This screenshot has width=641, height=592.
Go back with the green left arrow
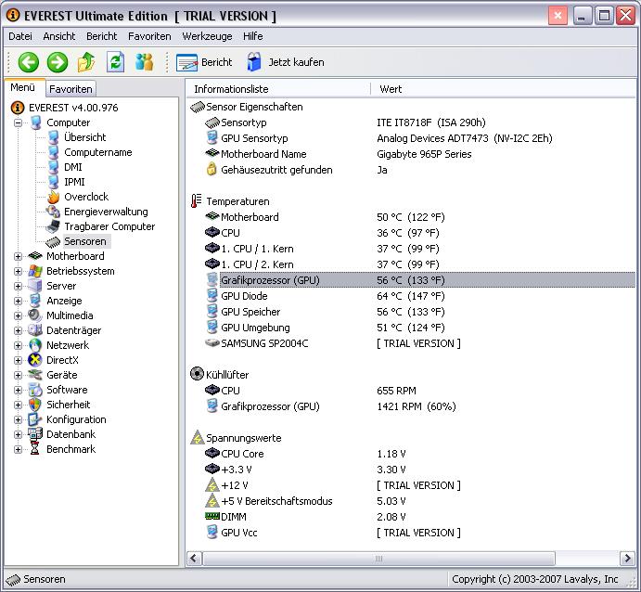pyautogui.click(x=28, y=62)
